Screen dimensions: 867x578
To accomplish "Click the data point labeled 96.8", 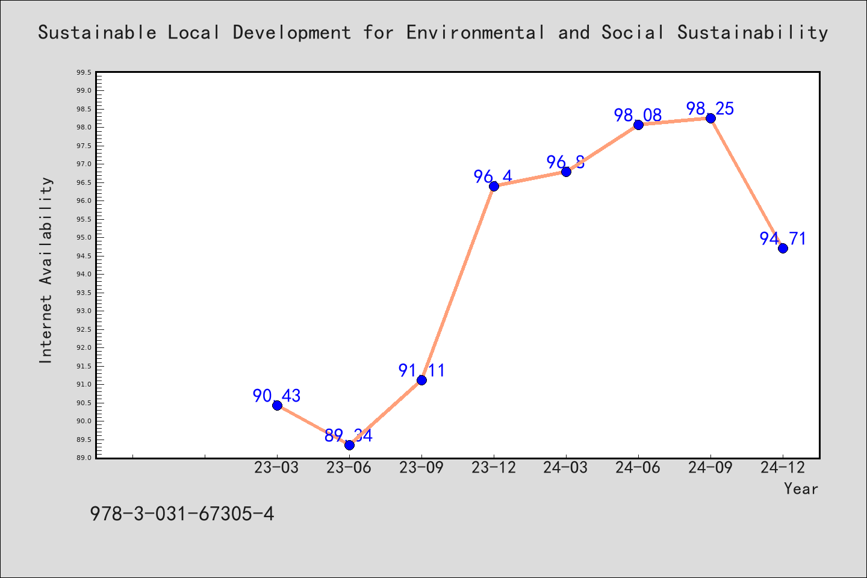I will click(566, 172).
